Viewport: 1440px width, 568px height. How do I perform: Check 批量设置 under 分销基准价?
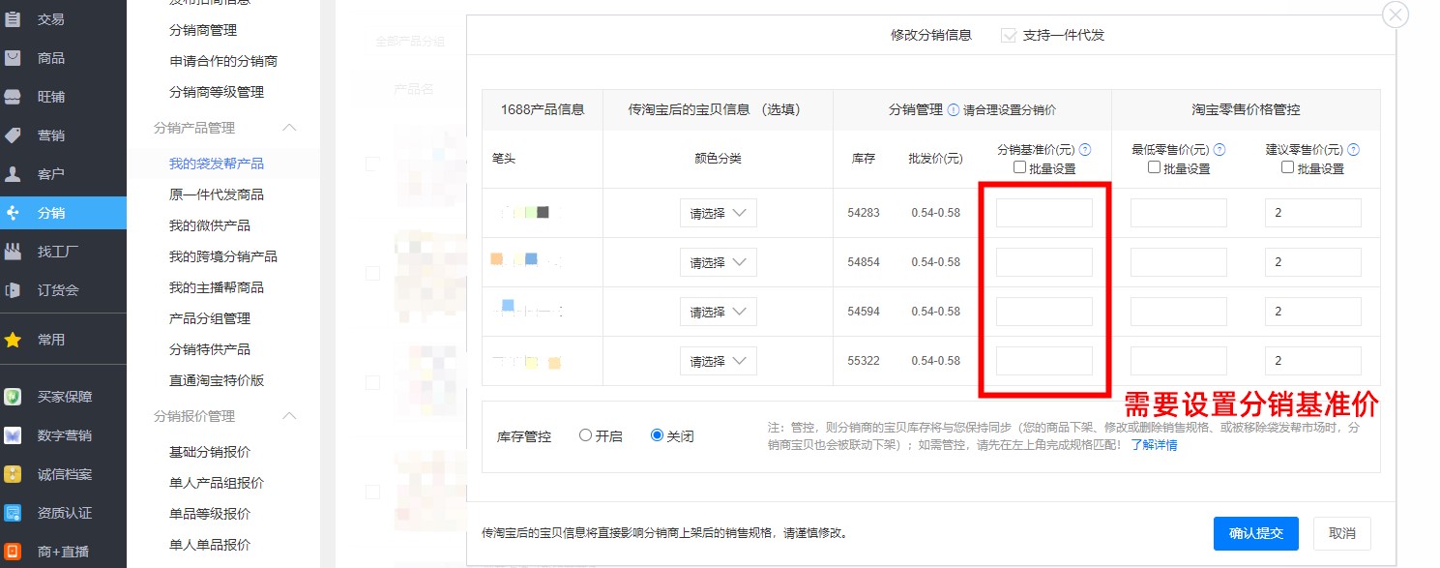tap(1020, 167)
